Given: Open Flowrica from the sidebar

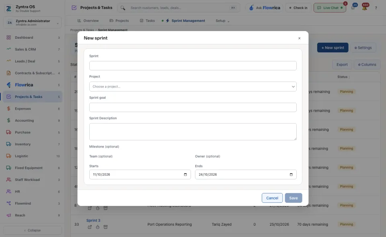Looking at the screenshot, I should pos(33,85).
